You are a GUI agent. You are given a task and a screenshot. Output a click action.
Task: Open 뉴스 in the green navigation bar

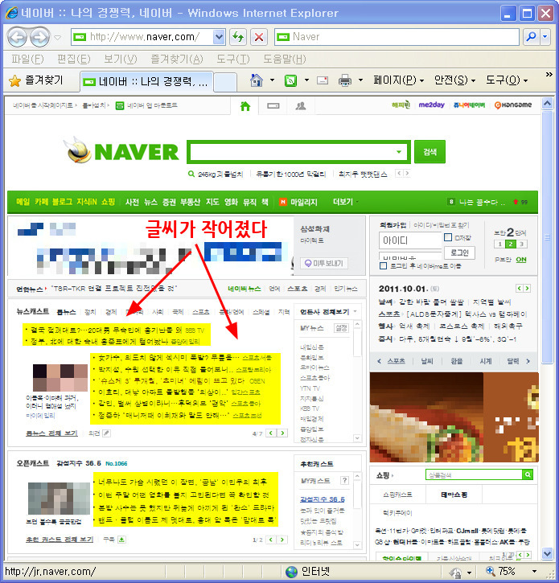[x=150, y=202]
